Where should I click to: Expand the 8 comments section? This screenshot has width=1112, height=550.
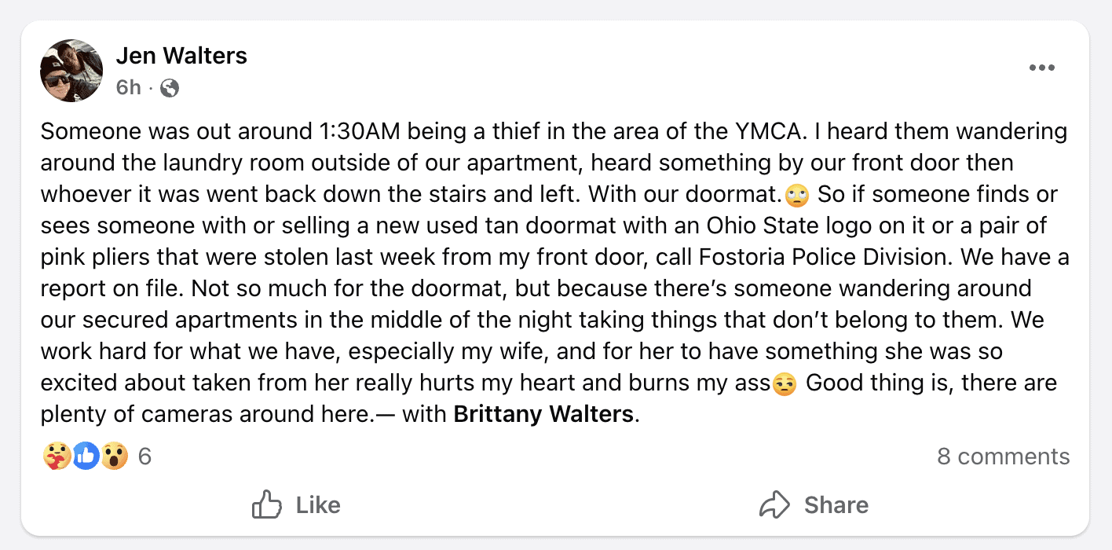click(1003, 456)
